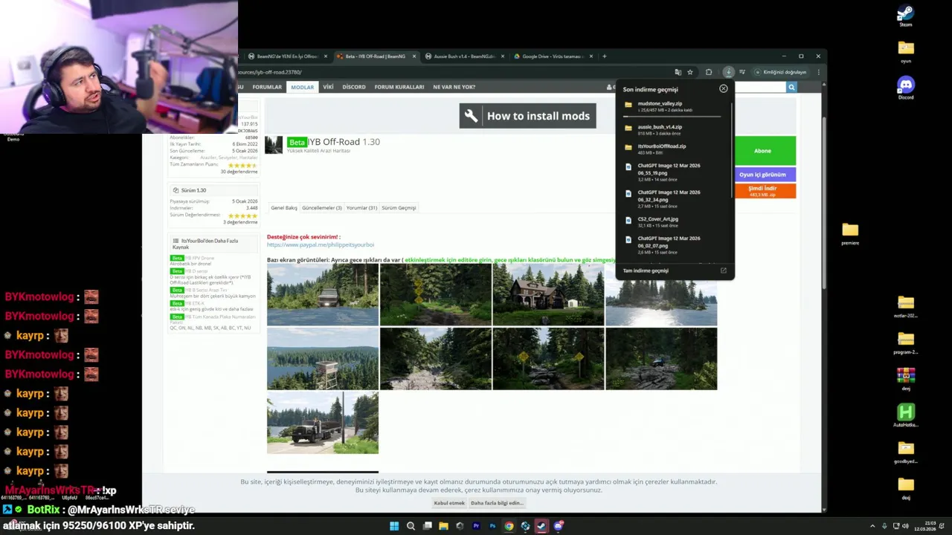Open aussie_bush_v1.4.zip in downloads list
Image resolution: width=952 pixels, height=535 pixels.
tap(674, 129)
